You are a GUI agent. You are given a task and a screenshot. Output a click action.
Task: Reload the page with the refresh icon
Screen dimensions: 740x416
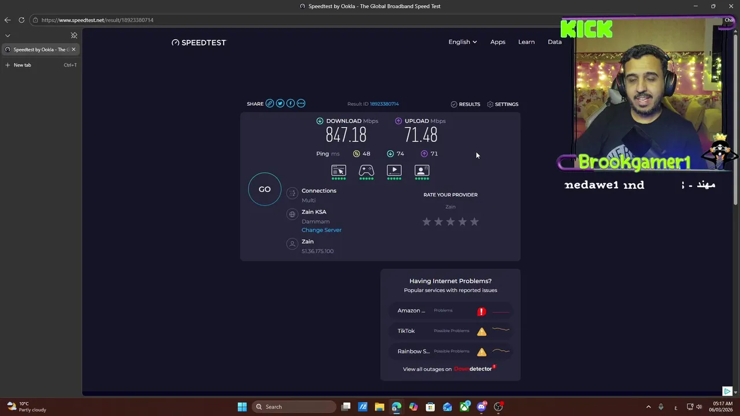click(21, 20)
